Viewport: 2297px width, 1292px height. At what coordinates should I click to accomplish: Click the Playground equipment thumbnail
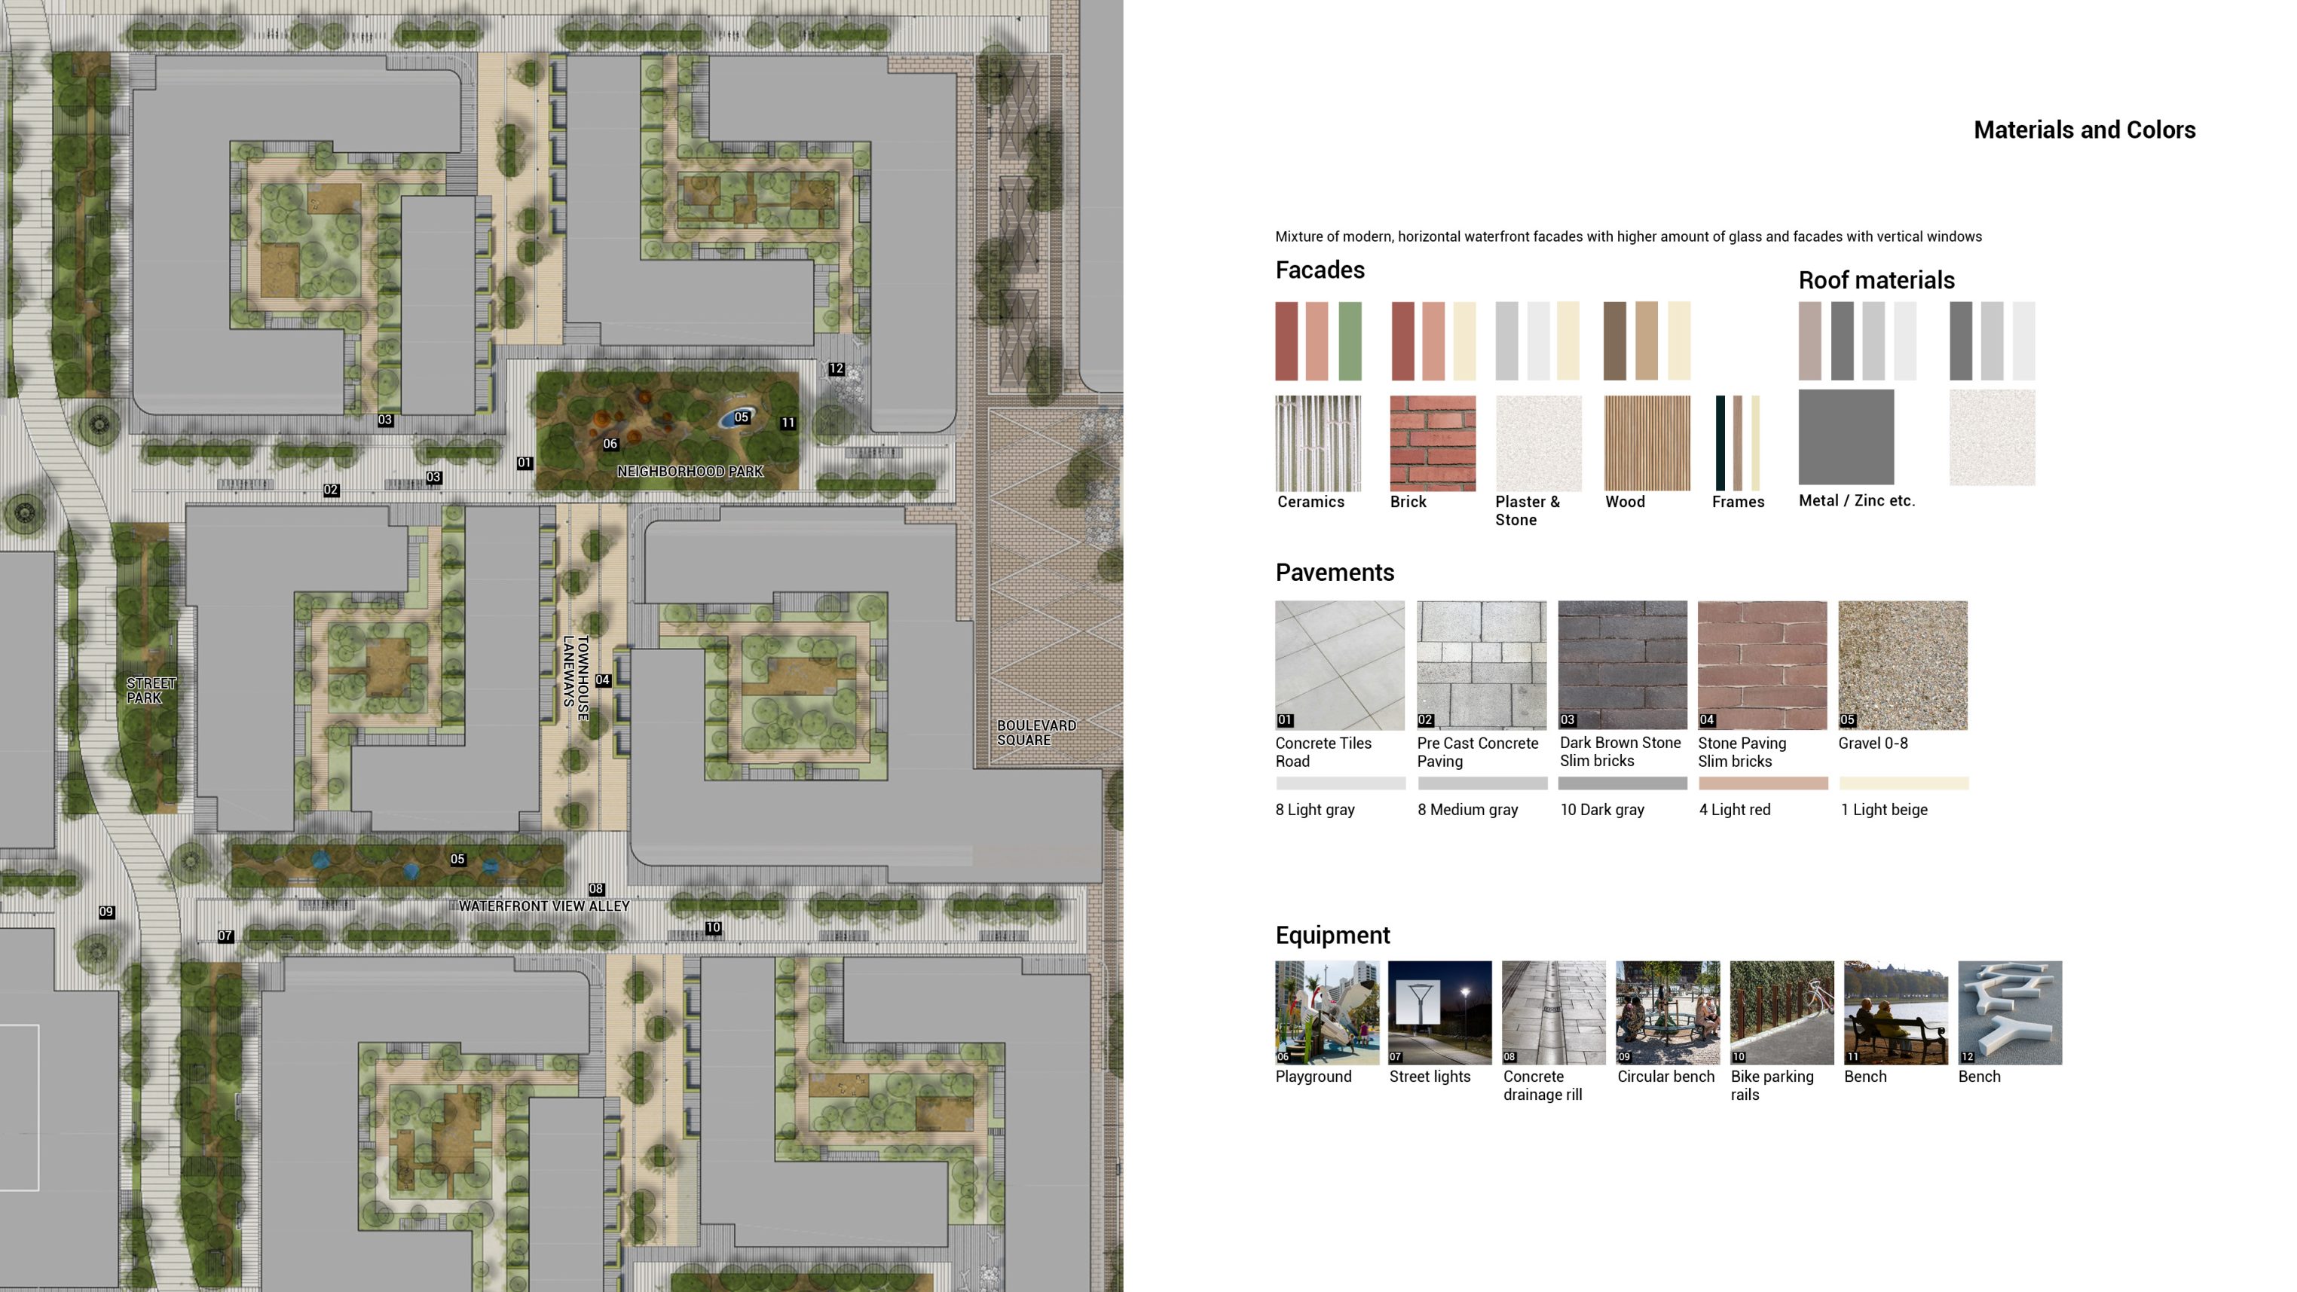pos(1327,1012)
